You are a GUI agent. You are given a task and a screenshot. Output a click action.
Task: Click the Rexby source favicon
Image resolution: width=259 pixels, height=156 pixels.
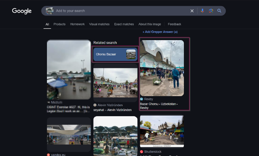tap(141, 99)
